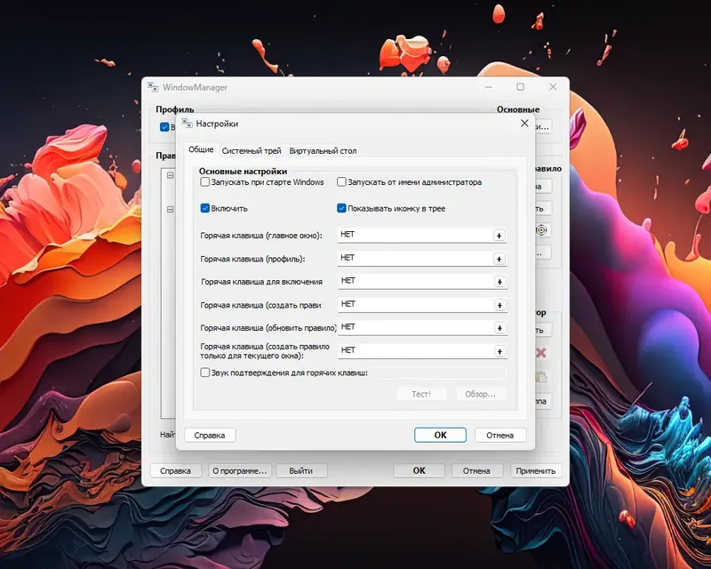The image size is (711, 569).
Task: Open the 'Системный трей' tab
Action: tap(252, 150)
